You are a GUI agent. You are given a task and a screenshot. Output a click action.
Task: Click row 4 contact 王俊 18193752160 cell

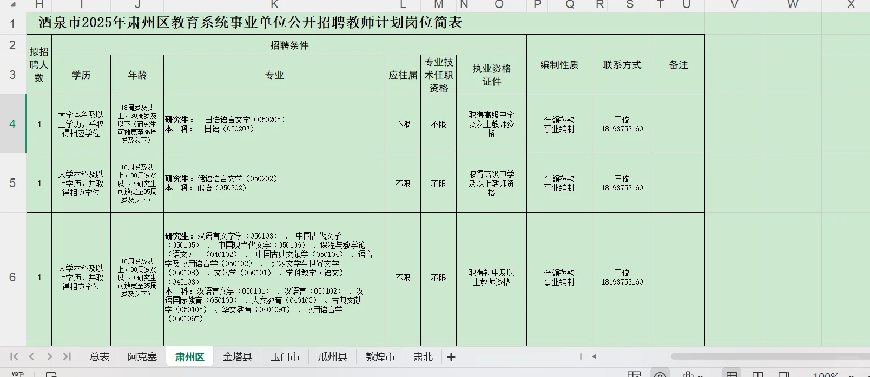[622, 124]
